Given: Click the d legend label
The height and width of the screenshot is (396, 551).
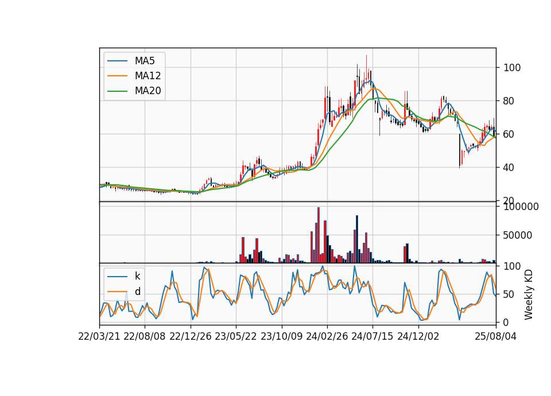Looking at the screenshot, I should tap(137, 292).
